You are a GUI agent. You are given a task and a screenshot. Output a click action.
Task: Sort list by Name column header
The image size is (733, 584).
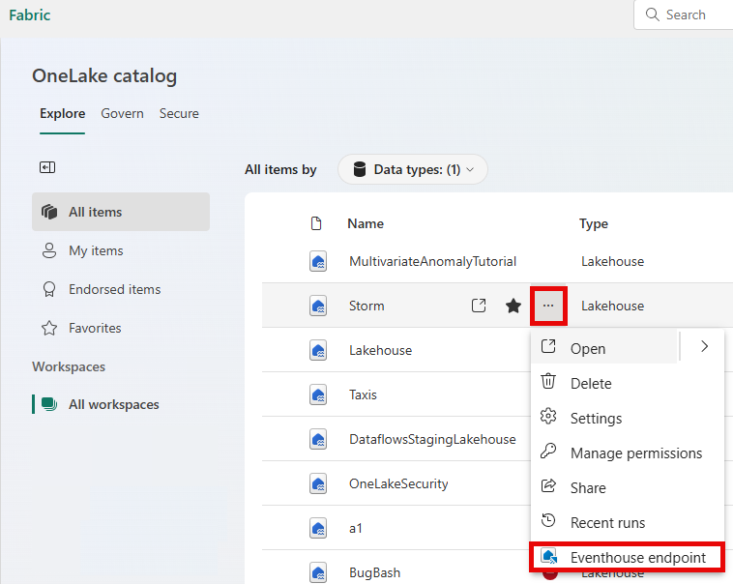coord(366,223)
